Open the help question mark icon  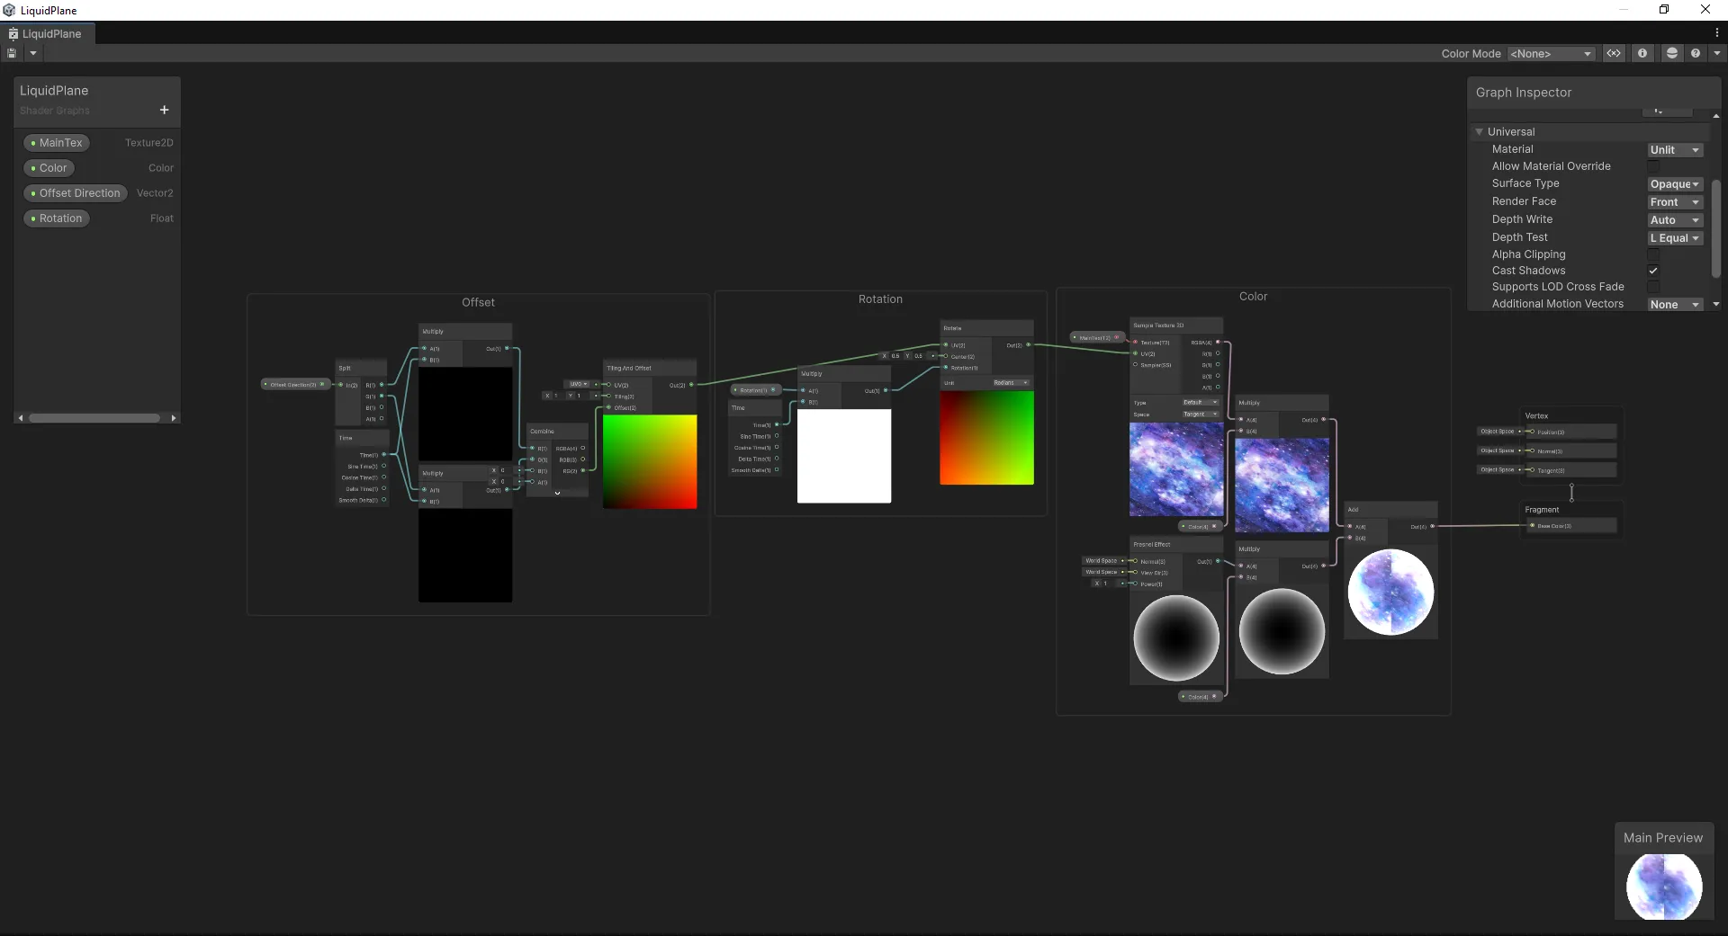1696,54
